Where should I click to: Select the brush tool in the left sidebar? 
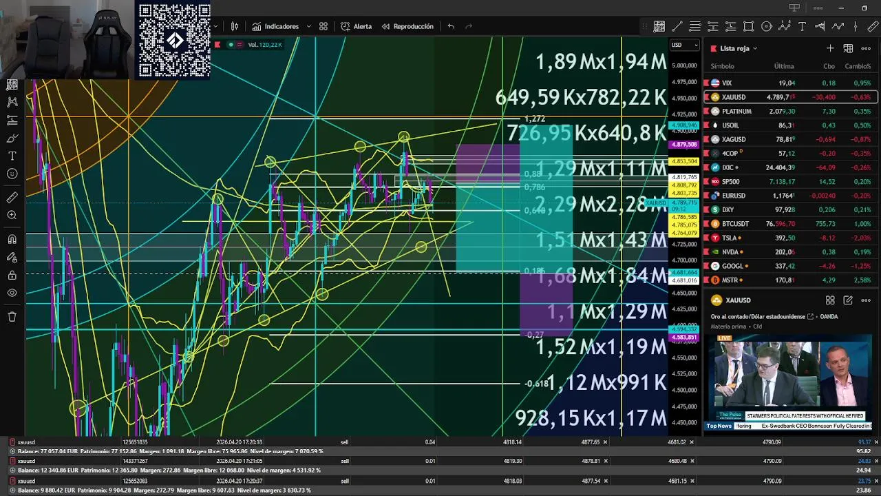pyautogui.click(x=12, y=138)
